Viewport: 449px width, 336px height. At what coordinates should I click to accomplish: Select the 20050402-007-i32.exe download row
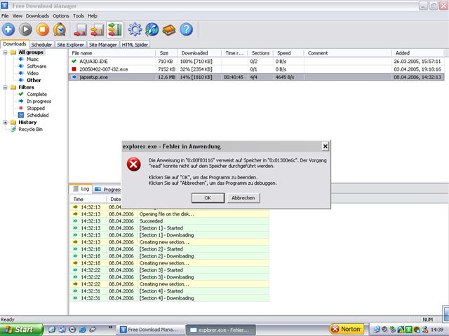click(256, 69)
